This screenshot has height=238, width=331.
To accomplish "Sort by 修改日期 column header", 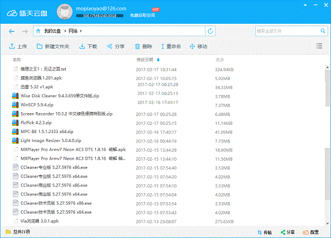I will [x=145, y=60].
